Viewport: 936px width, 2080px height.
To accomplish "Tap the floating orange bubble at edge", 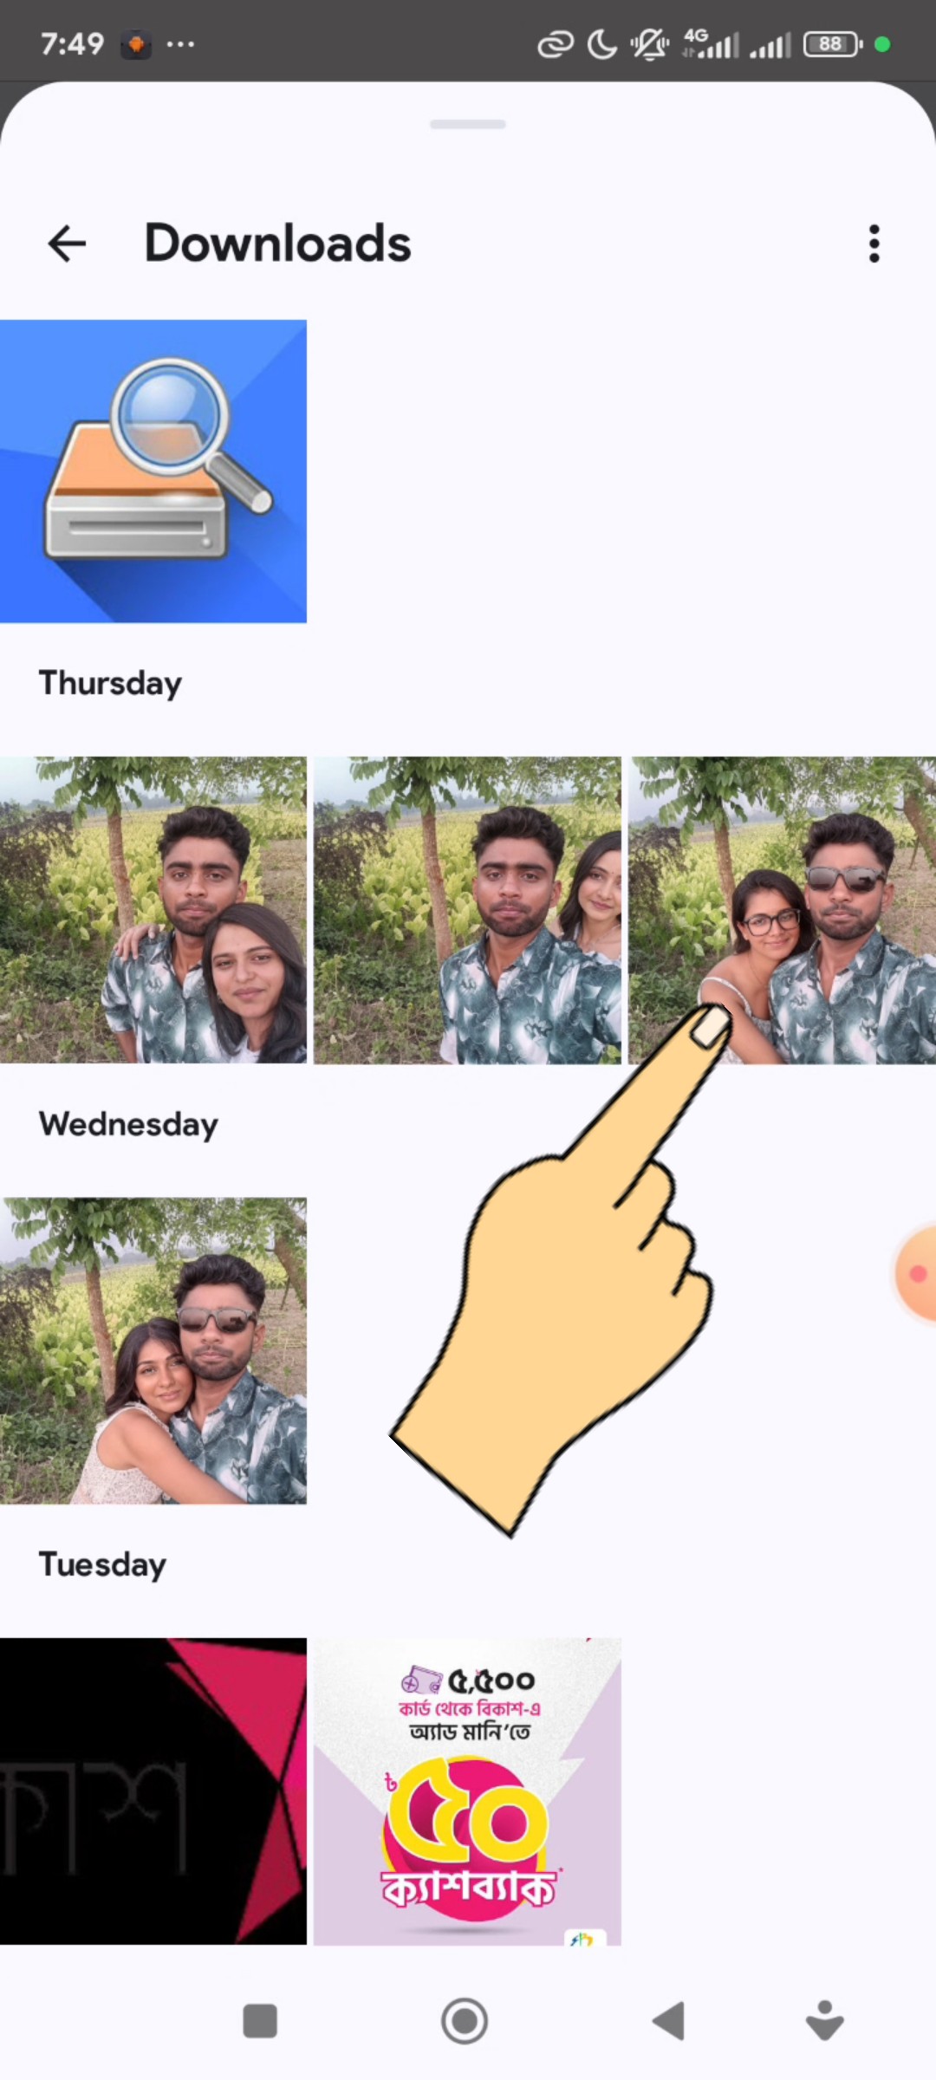I will click(x=917, y=1273).
